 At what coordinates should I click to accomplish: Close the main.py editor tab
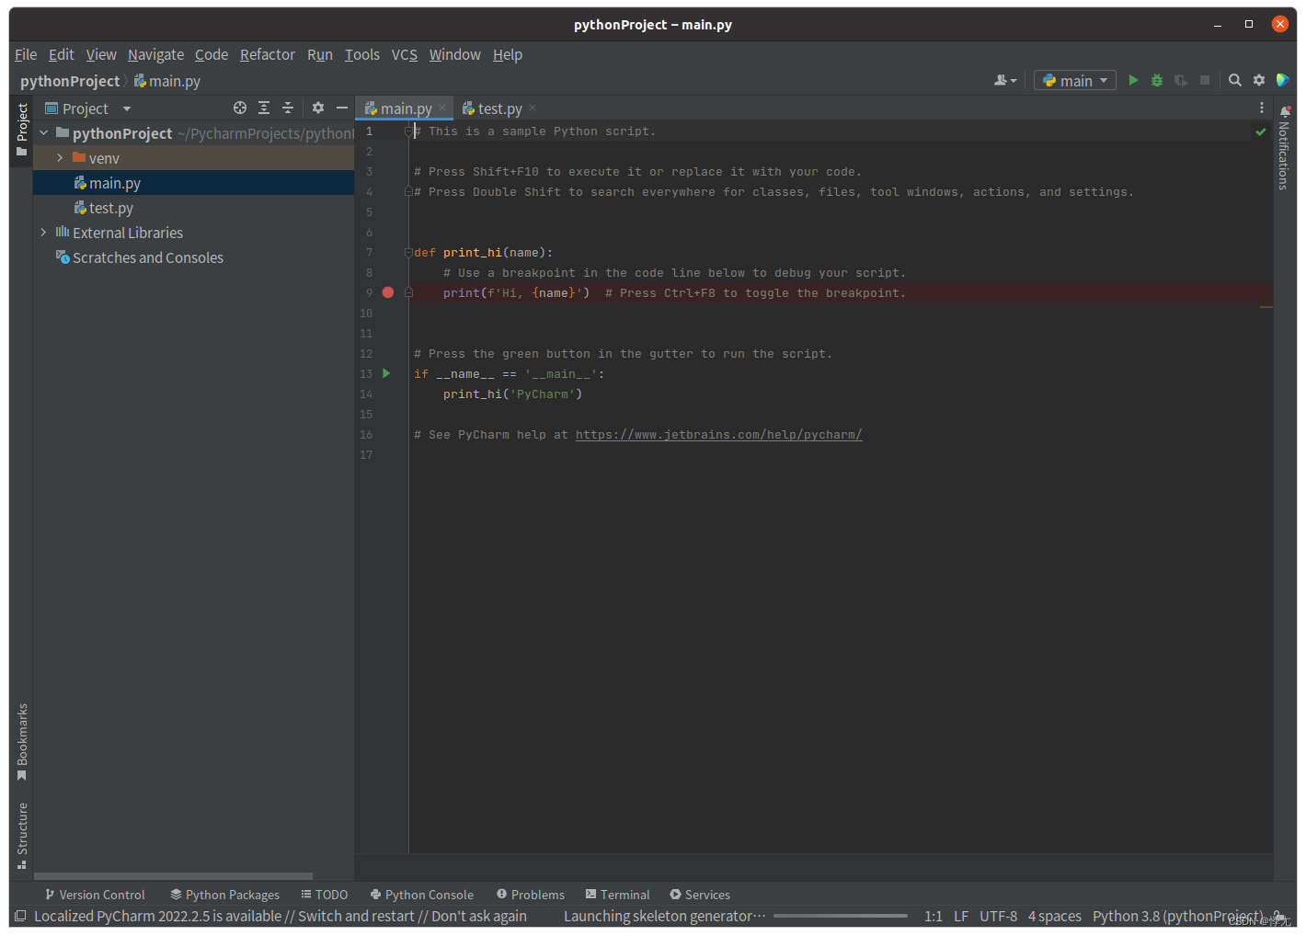(x=442, y=108)
